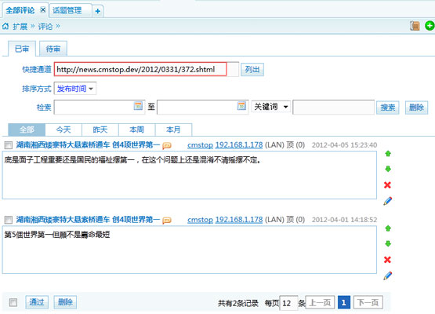Click the green plus icon in header
Viewport: 435px width, 314px height.
click(x=430, y=26)
